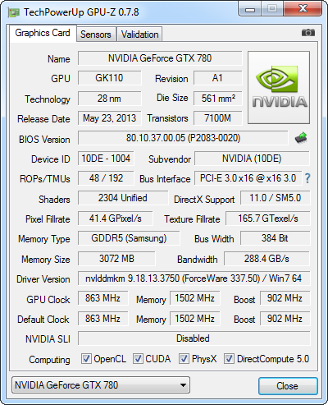Click the Computing label text
Screen dimensions: 328x405
click(49, 359)
